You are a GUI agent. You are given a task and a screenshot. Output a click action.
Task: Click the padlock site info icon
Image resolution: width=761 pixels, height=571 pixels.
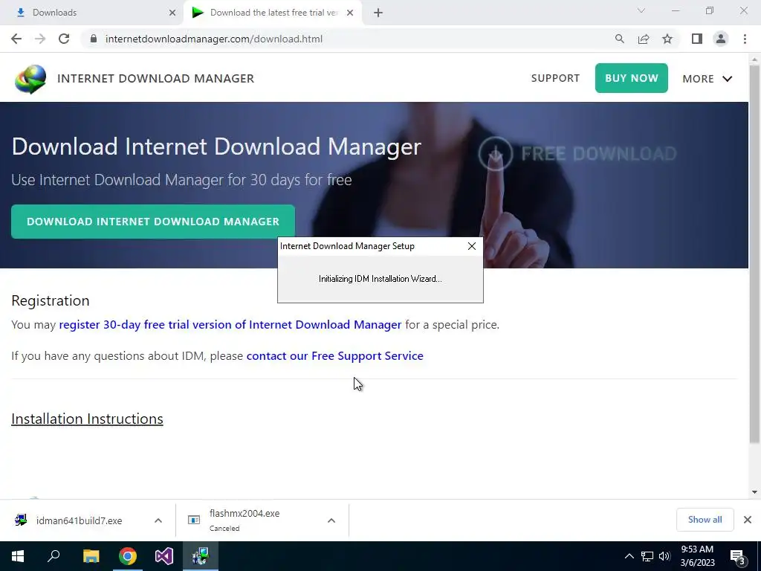(x=94, y=39)
